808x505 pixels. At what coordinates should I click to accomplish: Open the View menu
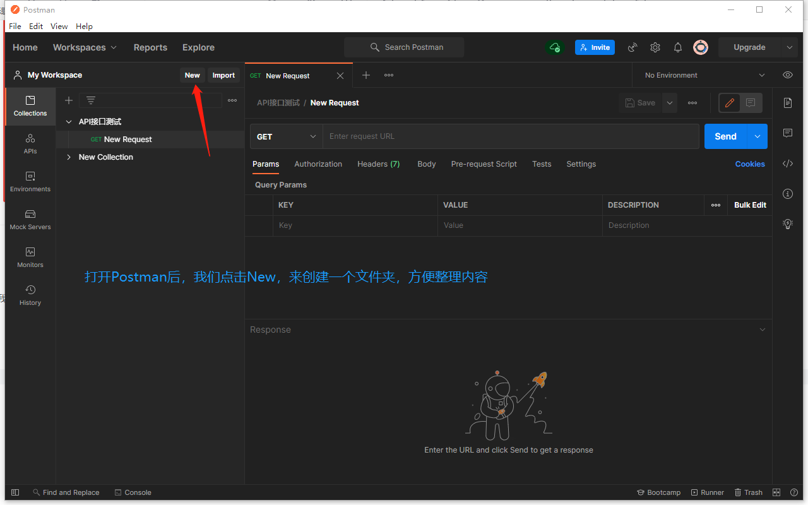[x=59, y=26]
